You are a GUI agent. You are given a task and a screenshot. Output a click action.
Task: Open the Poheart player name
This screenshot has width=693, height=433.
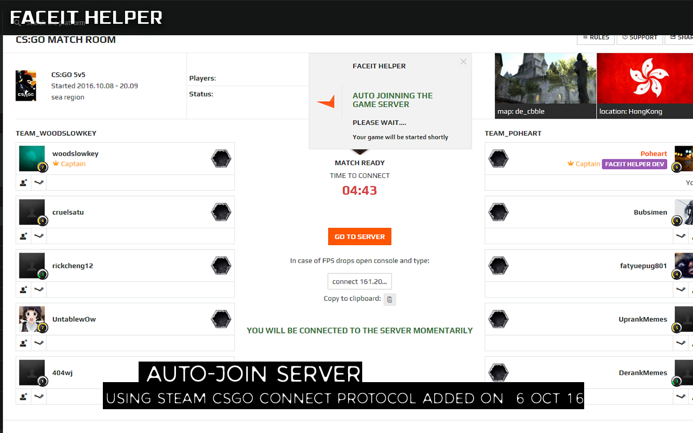(x=653, y=154)
